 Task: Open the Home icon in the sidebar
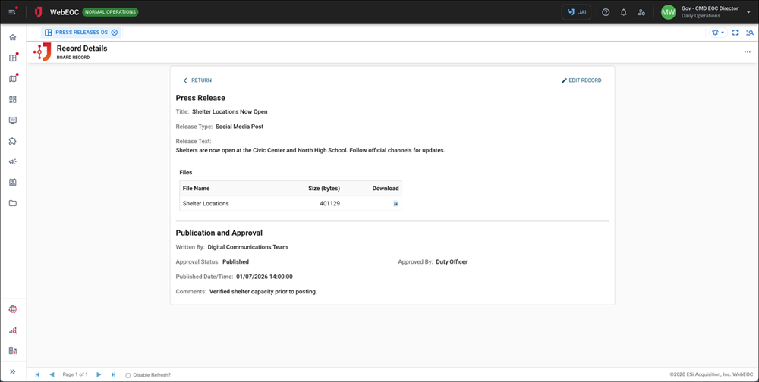pyautogui.click(x=12, y=37)
